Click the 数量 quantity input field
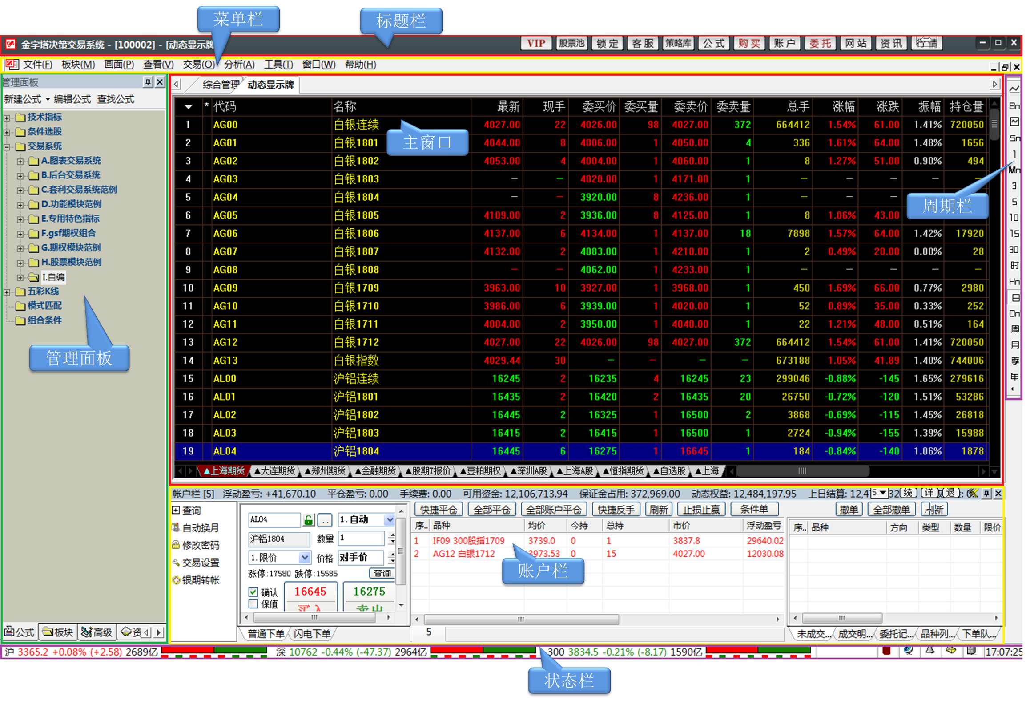1026x705 pixels. [361, 538]
